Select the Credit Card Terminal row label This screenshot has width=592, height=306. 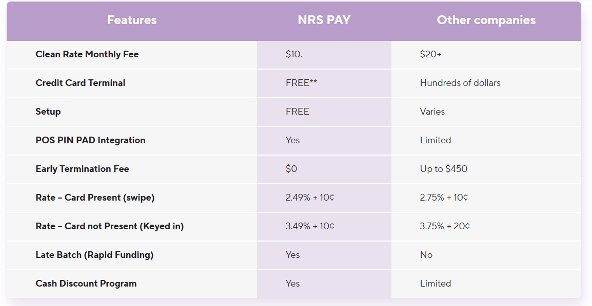[x=80, y=83]
